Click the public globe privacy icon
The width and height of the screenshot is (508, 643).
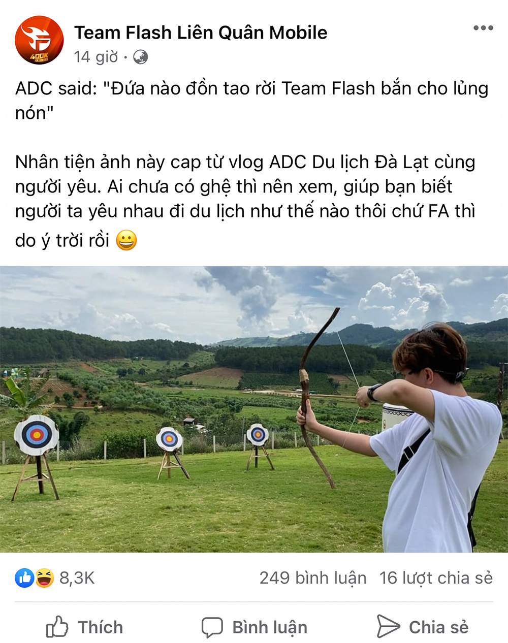[x=141, y=57]
